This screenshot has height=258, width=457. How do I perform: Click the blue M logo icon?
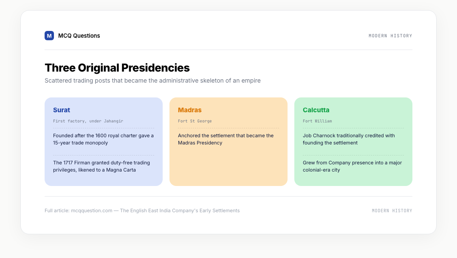click(49, 36)
